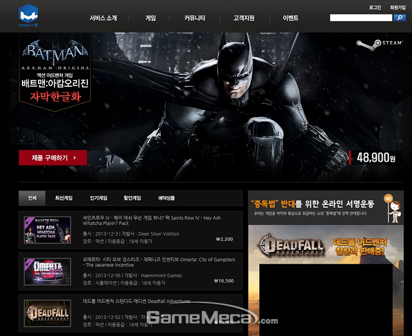
Task: Click the 제품 구매하기 red button
Action: click(53, 158)
